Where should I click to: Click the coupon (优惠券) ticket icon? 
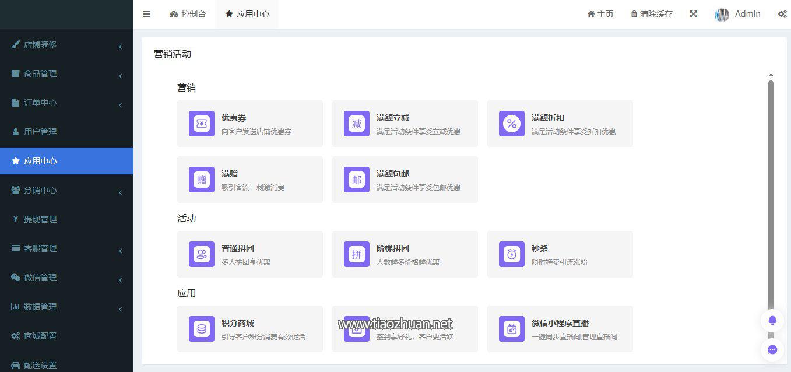click(202, 124)
